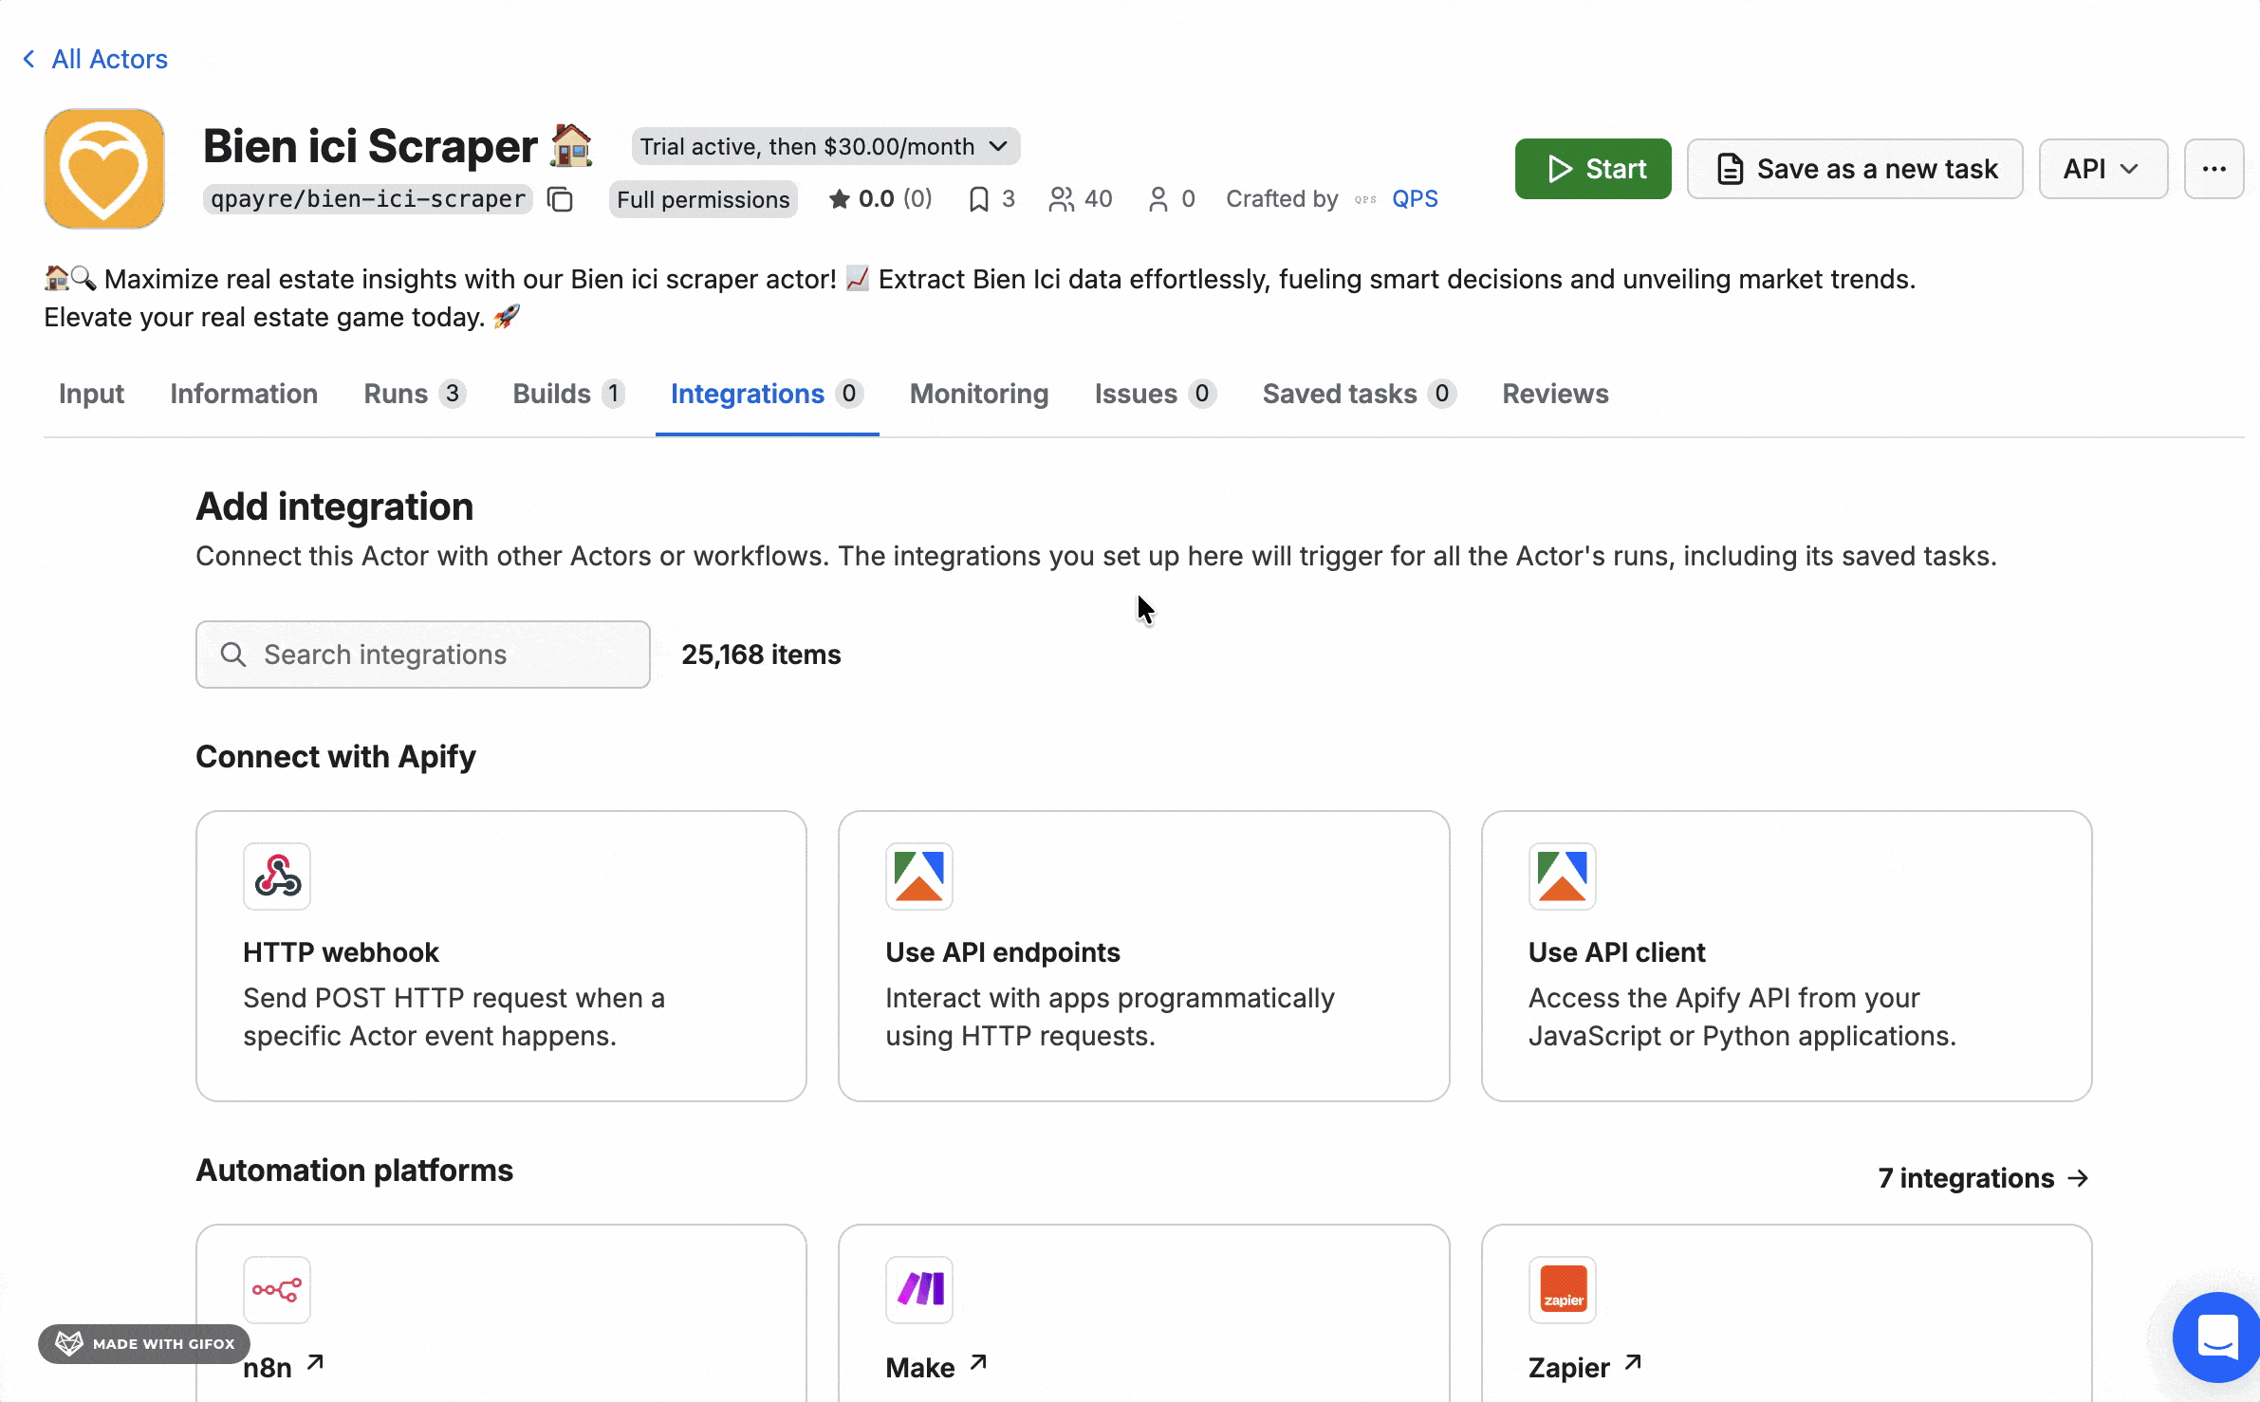Click the Use API endpoints icon

click(917, 876)
